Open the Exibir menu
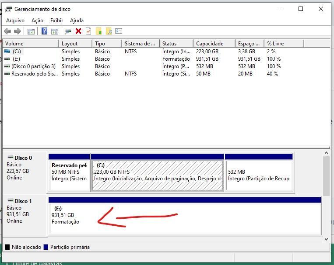This screenshot has height=265, width=334. 56,21
